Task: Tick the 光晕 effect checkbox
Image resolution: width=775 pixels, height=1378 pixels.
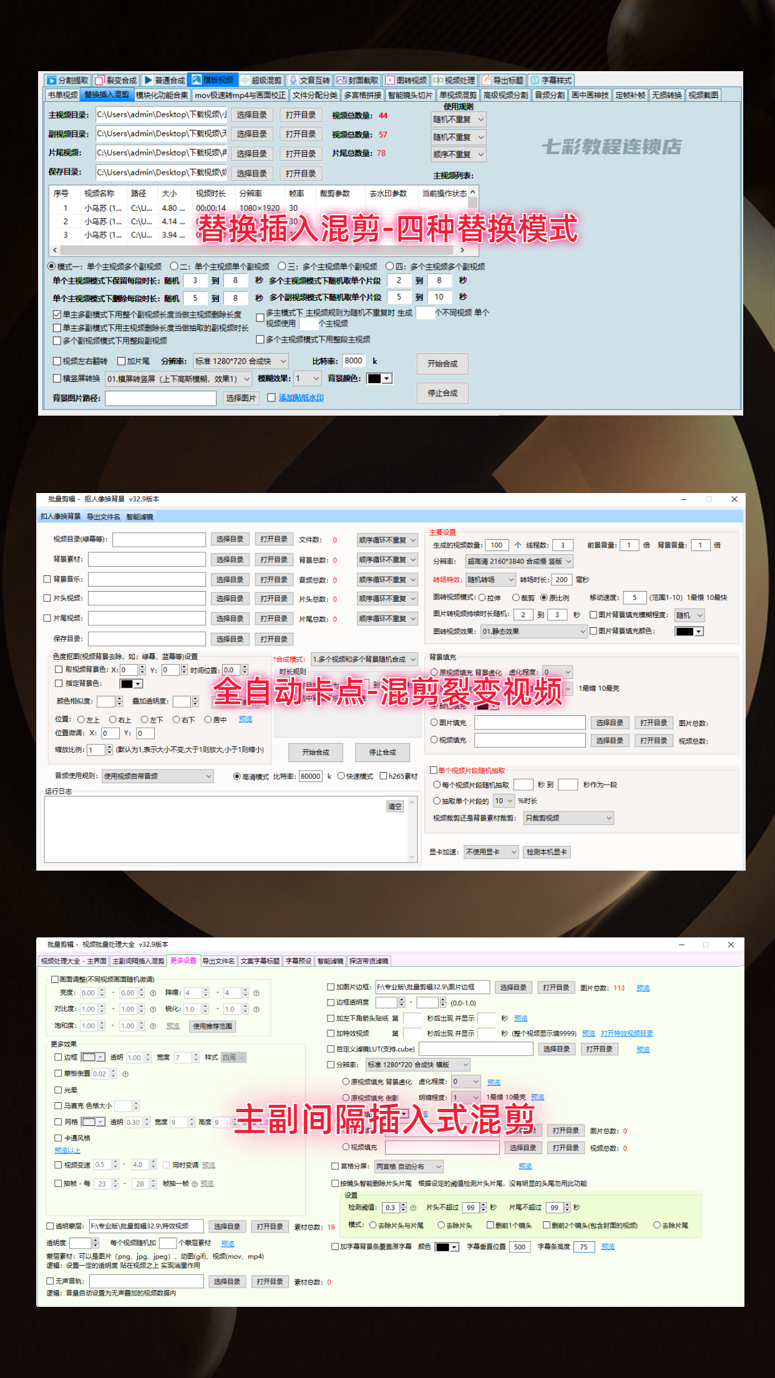Action: pos(58,1090)
